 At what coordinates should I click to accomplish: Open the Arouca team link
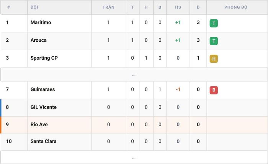pyautogui.click(x=38, y=40)
